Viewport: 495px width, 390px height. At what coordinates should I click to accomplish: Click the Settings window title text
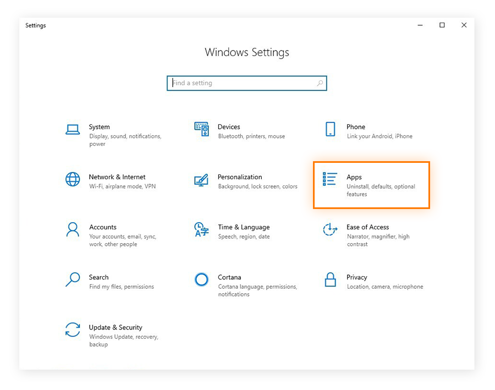tap(36, 25)
